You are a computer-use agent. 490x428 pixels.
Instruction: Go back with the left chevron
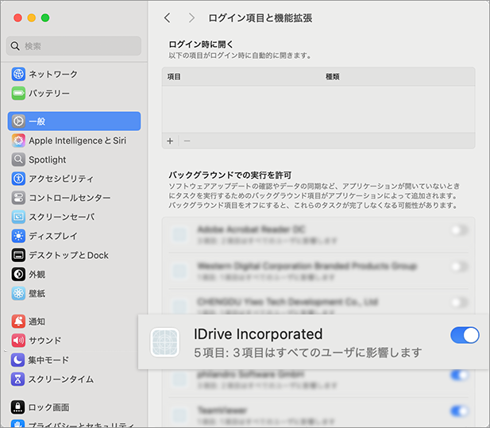168,17
